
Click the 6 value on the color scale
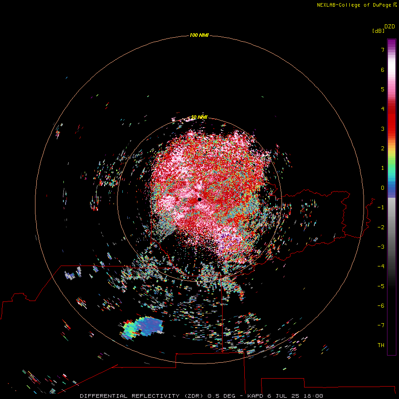coord(383,70)
